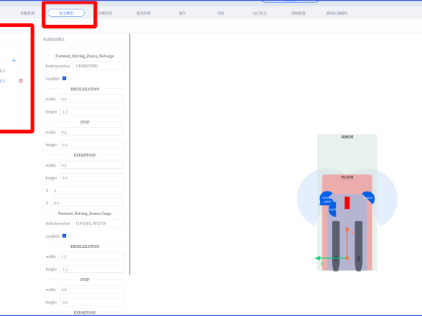
Task: Open the 网络配置 tab
Action: click(298, 13)
